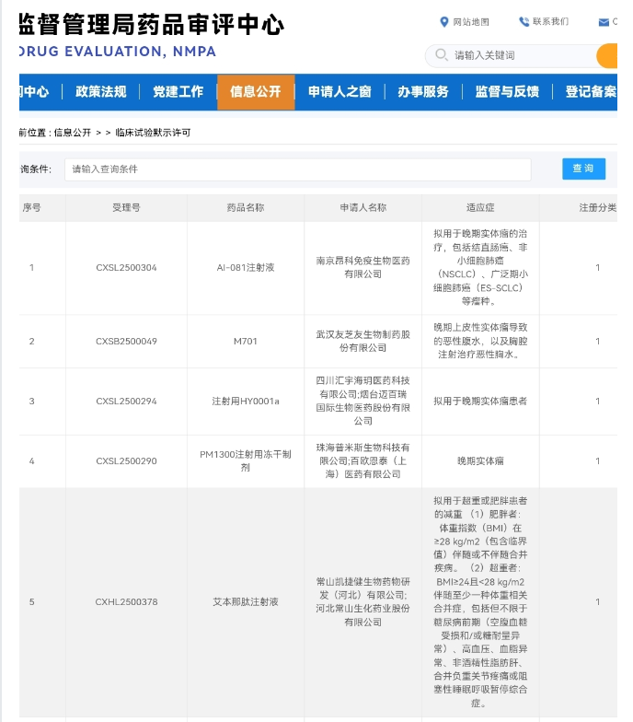Click applicant cell starting 珠海普米斯生物科技
Viewport: 633px width, 722px height.
click(x=363, y=460)
